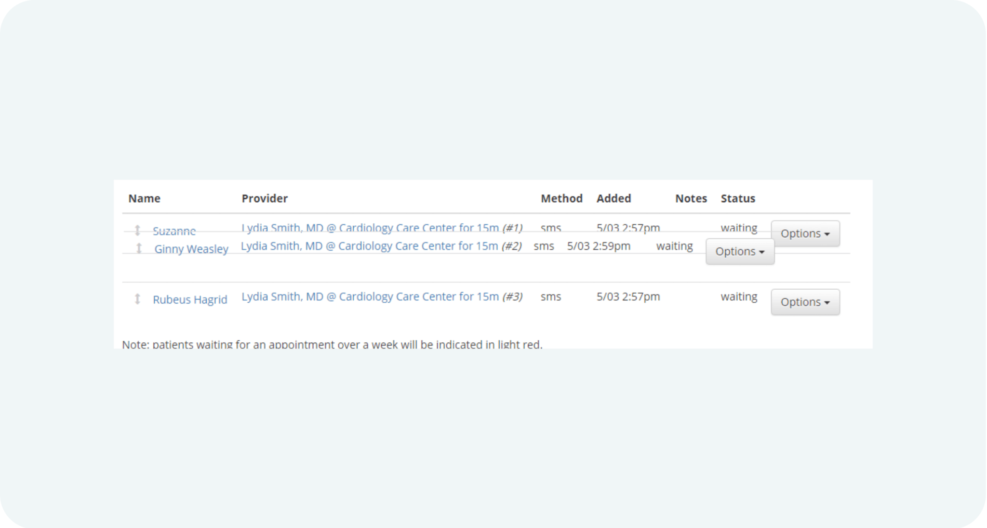
Task: Open Ginny Weasley's patient link
Action: click(191, 249)
